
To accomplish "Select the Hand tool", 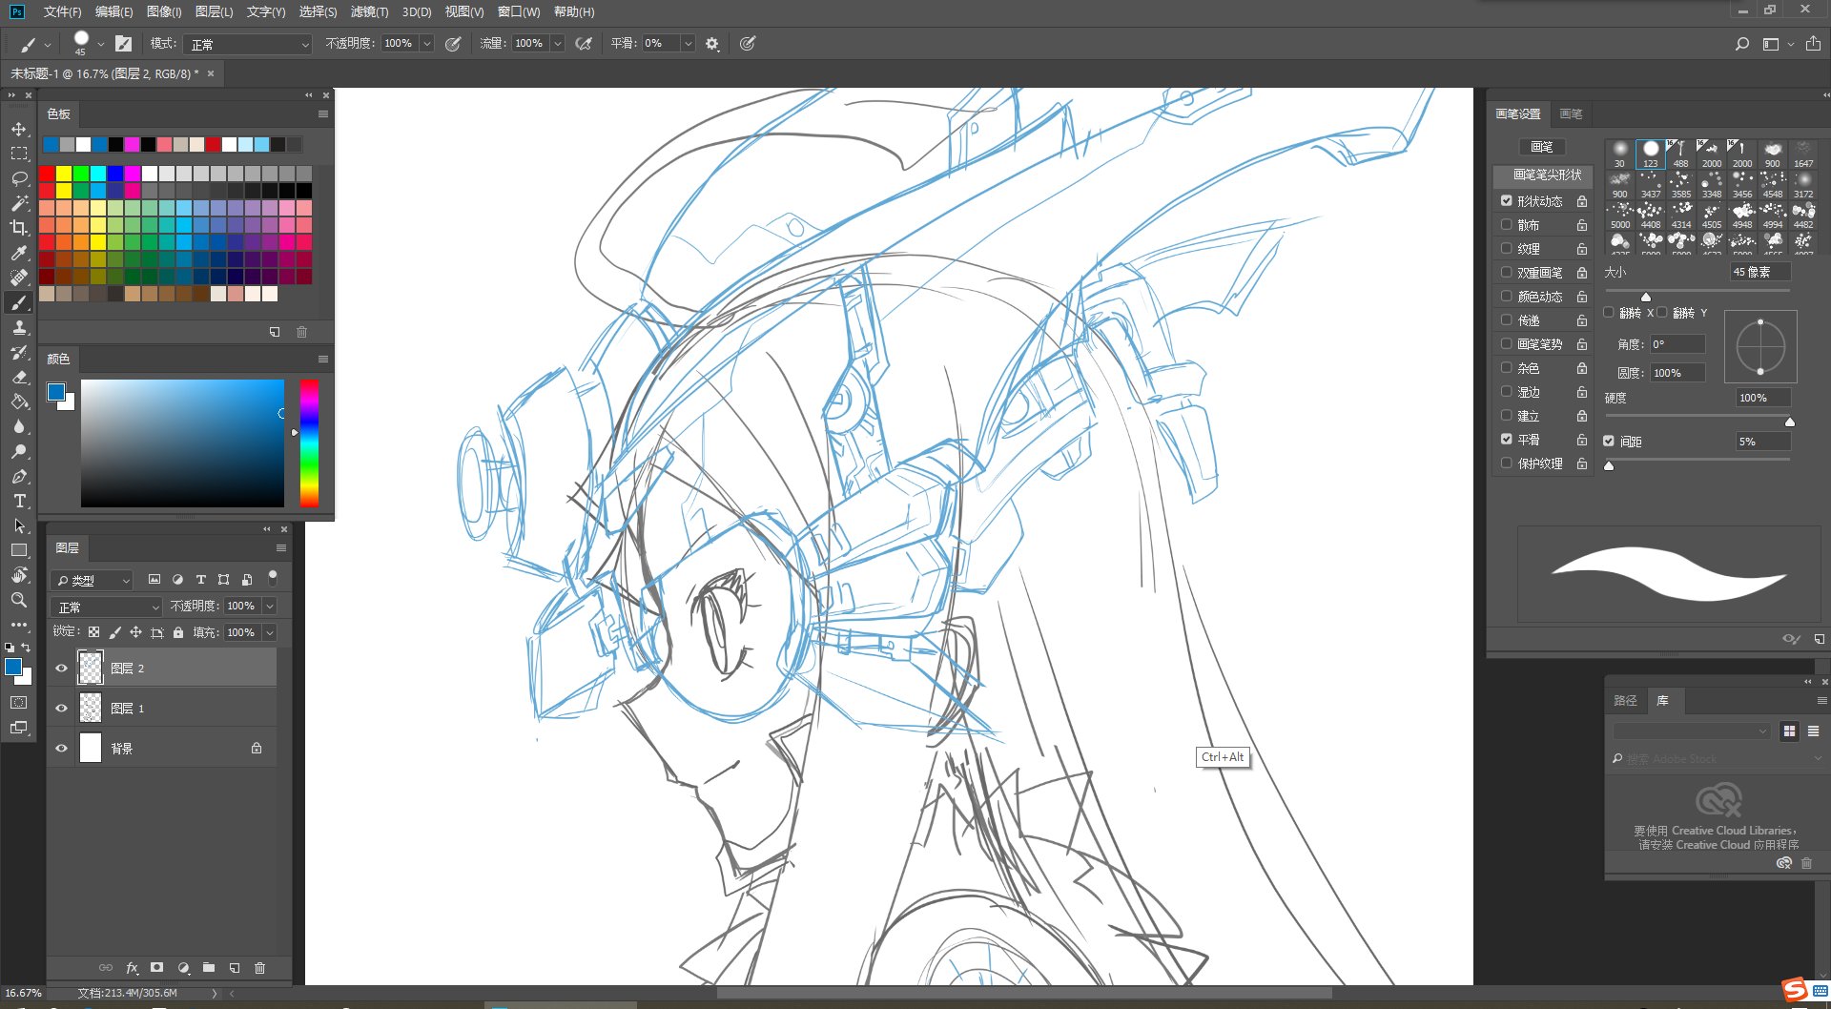I will [19, 575].
